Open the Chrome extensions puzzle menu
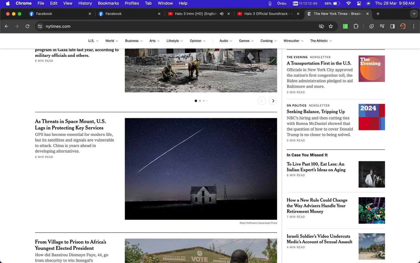This screenshot has height=263, width=420. [356, 26]
